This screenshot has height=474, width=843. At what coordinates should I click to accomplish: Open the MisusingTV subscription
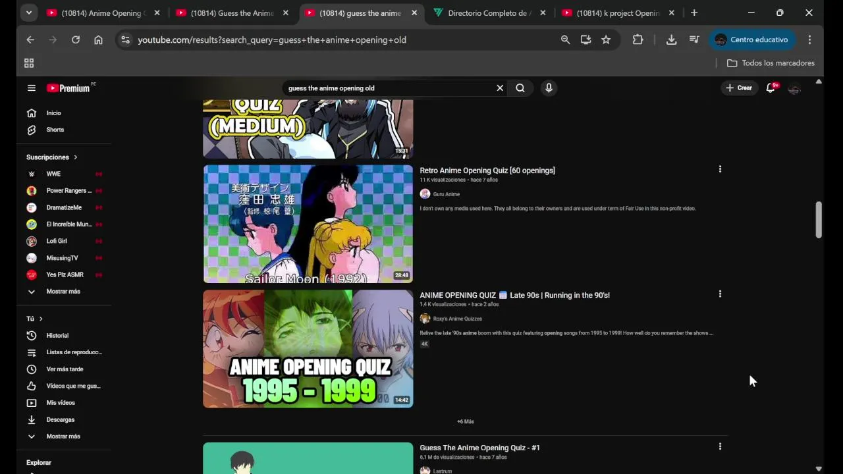(63, 258)
